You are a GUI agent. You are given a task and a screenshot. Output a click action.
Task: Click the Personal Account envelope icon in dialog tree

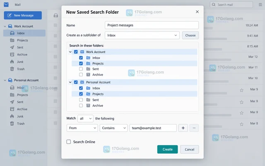click(x=82, y=82)
